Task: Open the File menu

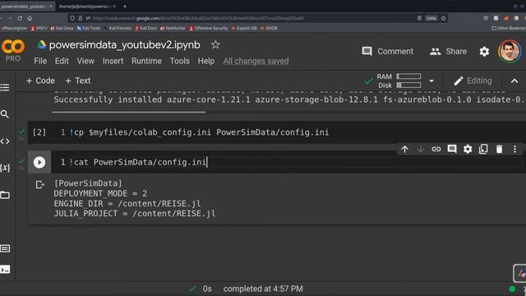Action: [x=40, y=61]
